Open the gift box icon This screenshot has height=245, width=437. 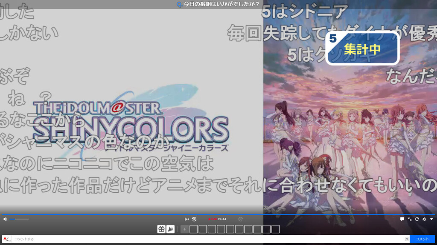(x=161, y=229)
